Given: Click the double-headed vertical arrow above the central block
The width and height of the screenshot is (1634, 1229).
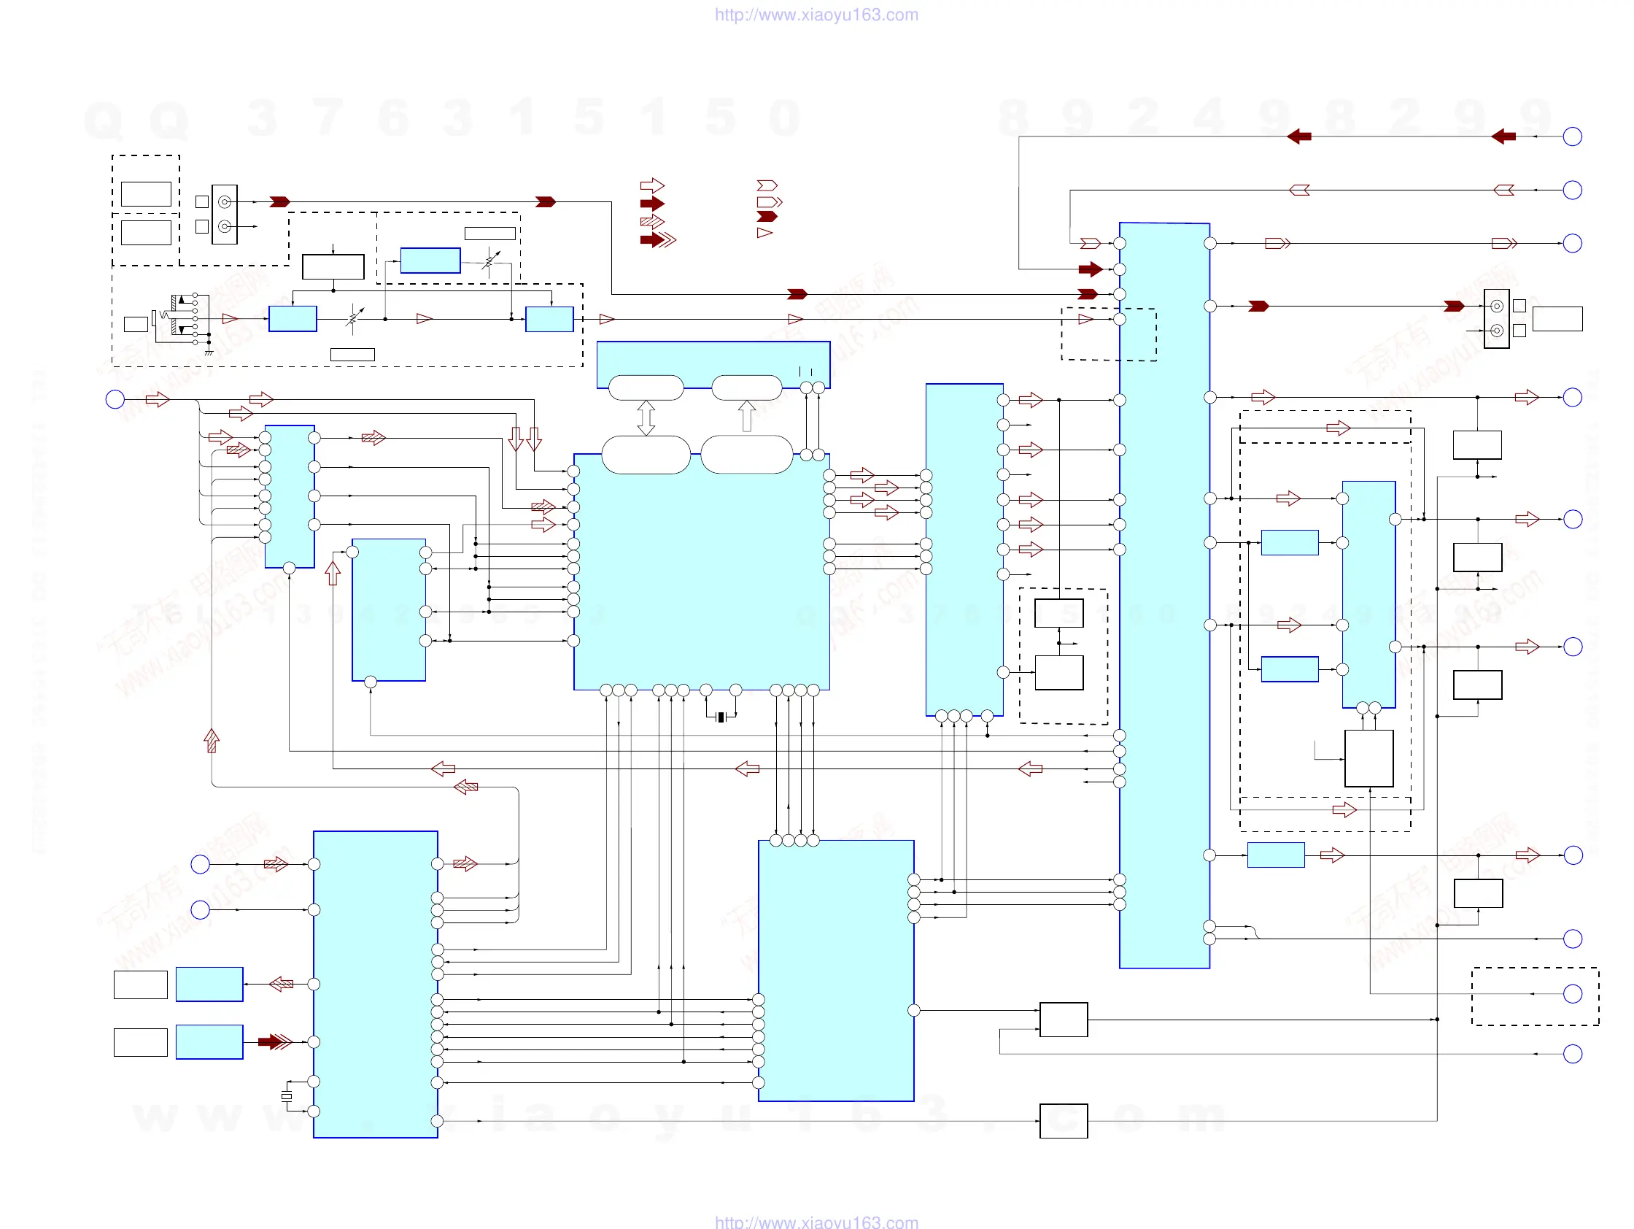Looking at the screenshot, I should 646,417.
